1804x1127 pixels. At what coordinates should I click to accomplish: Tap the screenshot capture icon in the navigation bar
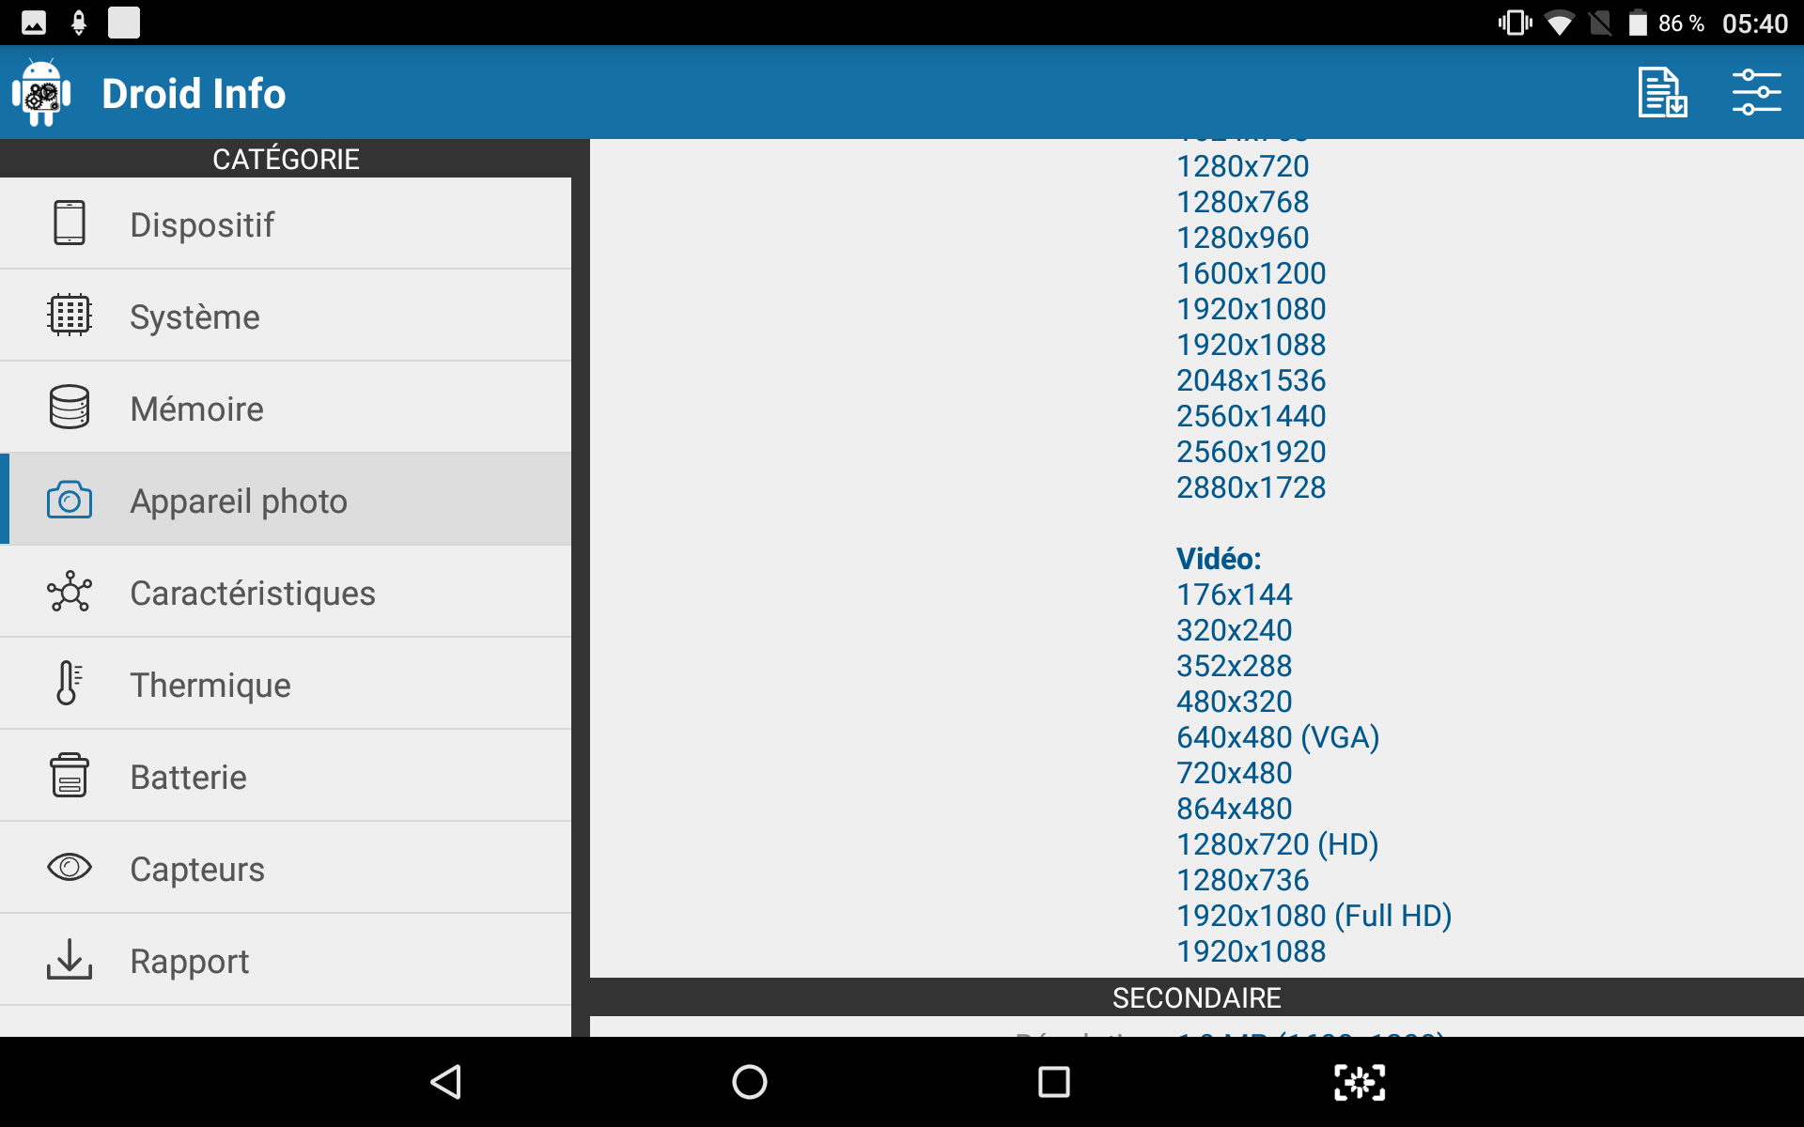(1359, 1082)
